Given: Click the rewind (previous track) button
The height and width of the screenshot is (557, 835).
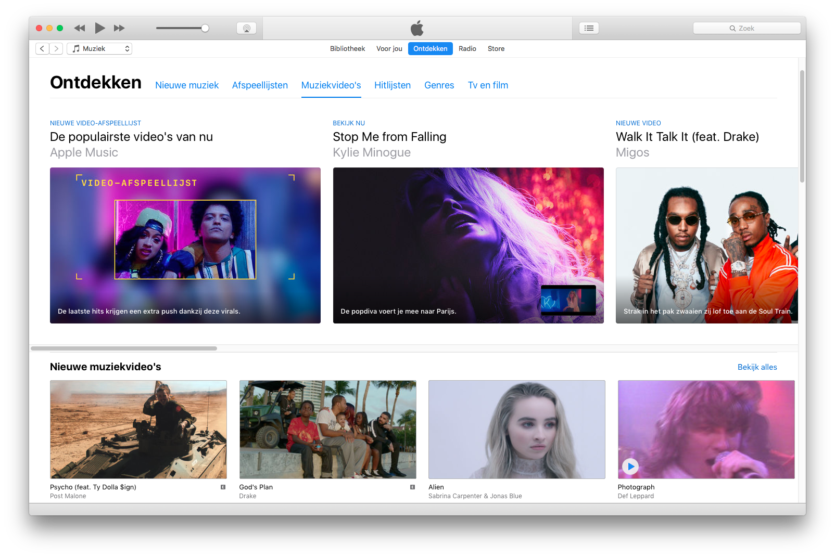Looking at the screenshot, I should (79, 28).
